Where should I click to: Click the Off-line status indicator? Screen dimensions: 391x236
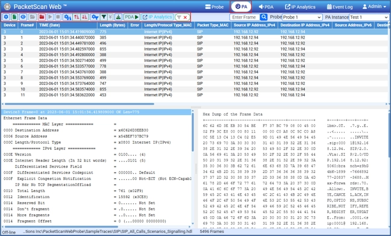tap(9, 232)
